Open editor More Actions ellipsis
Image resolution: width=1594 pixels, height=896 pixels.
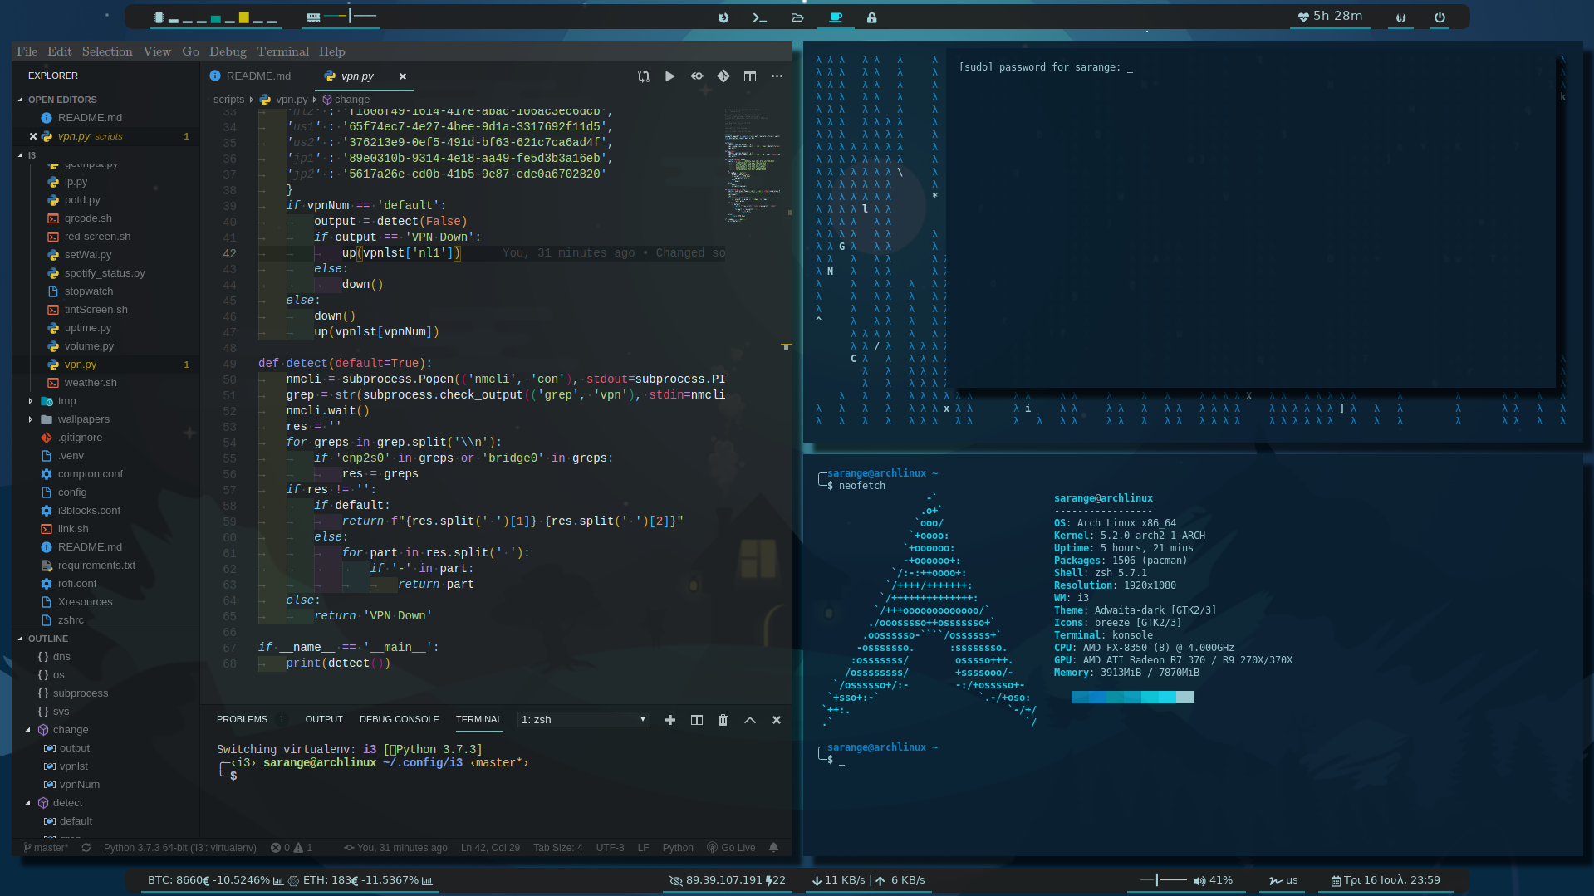click(777, 76)
